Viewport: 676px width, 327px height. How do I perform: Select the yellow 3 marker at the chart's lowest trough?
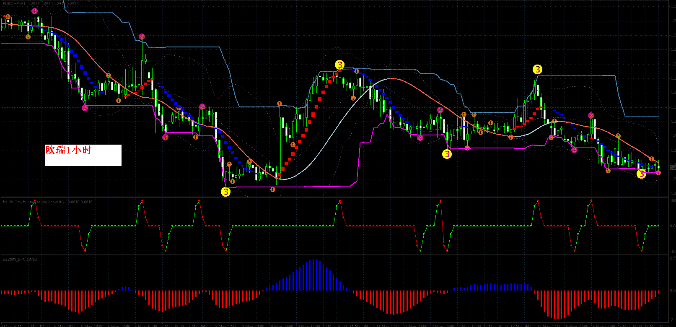226,192
